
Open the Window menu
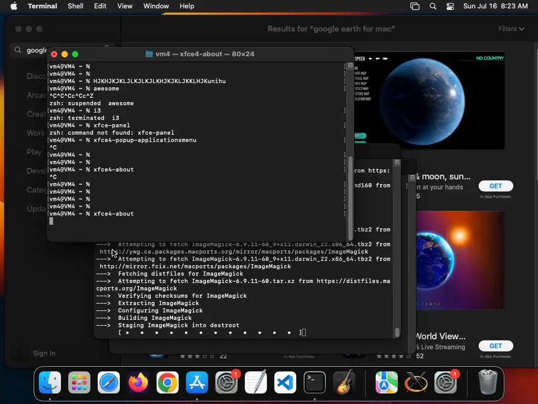(156, 6)
